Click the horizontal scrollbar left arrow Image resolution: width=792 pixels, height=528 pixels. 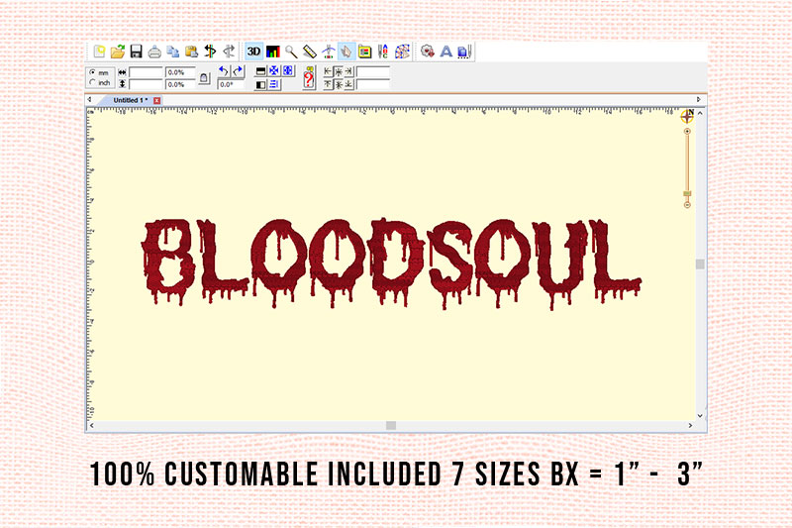coord(91,425)
